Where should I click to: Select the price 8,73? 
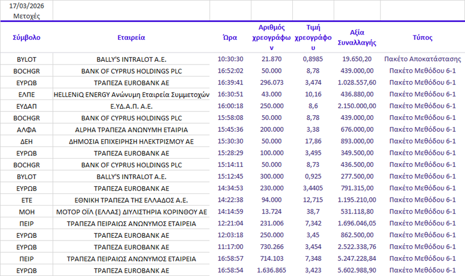(x=313, y=165)
